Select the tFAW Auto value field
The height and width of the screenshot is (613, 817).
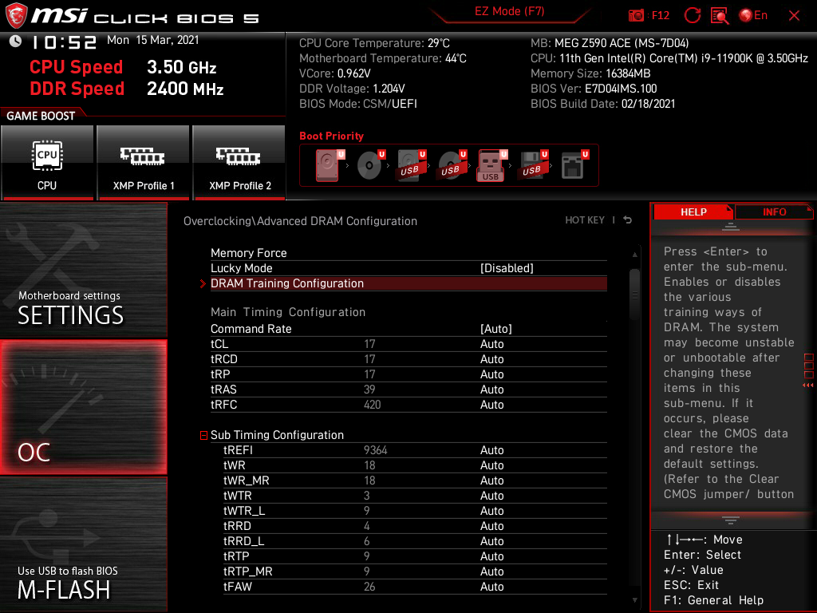click(491, 587)
